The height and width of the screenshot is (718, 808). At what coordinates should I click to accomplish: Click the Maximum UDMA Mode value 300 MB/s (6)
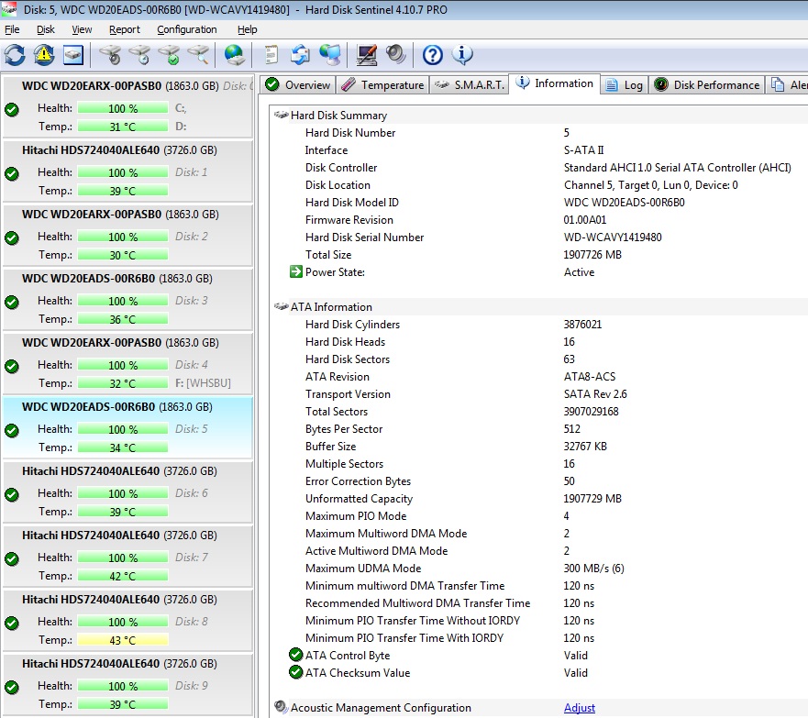pos(593,569)
